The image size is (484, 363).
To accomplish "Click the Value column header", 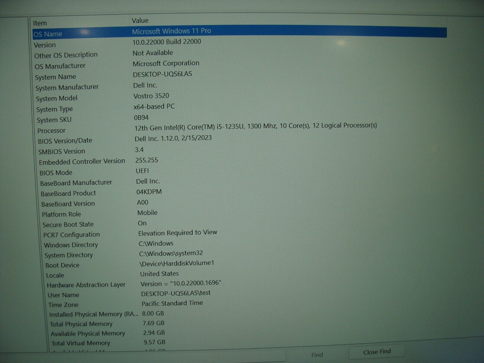I will tap(140, 21).
